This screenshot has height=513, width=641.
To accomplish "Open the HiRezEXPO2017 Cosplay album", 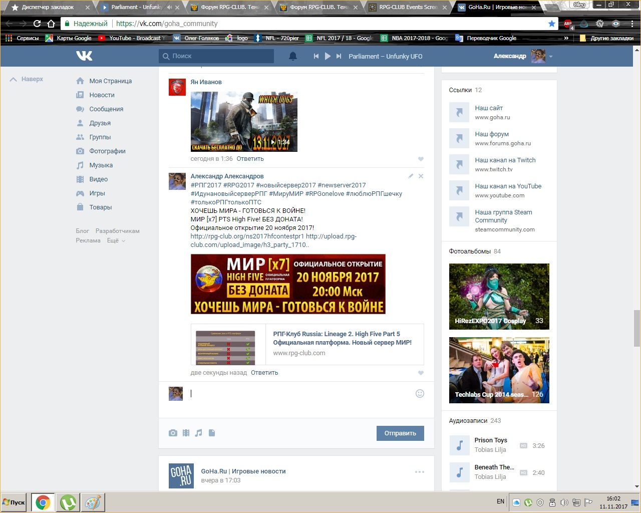I will pyautogui.click(x=499, y=297).
